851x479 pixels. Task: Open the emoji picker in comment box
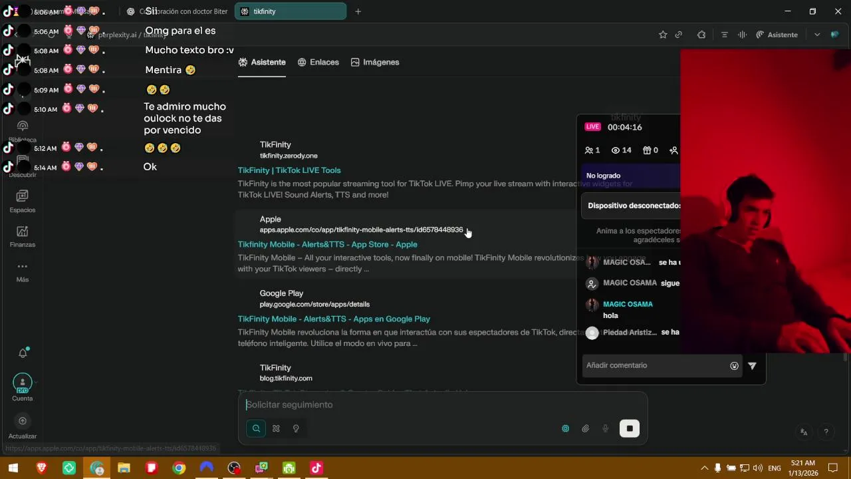tap(734, 365)
